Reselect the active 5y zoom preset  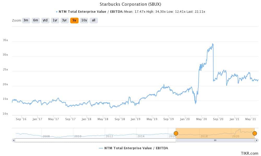pos(74,20)
